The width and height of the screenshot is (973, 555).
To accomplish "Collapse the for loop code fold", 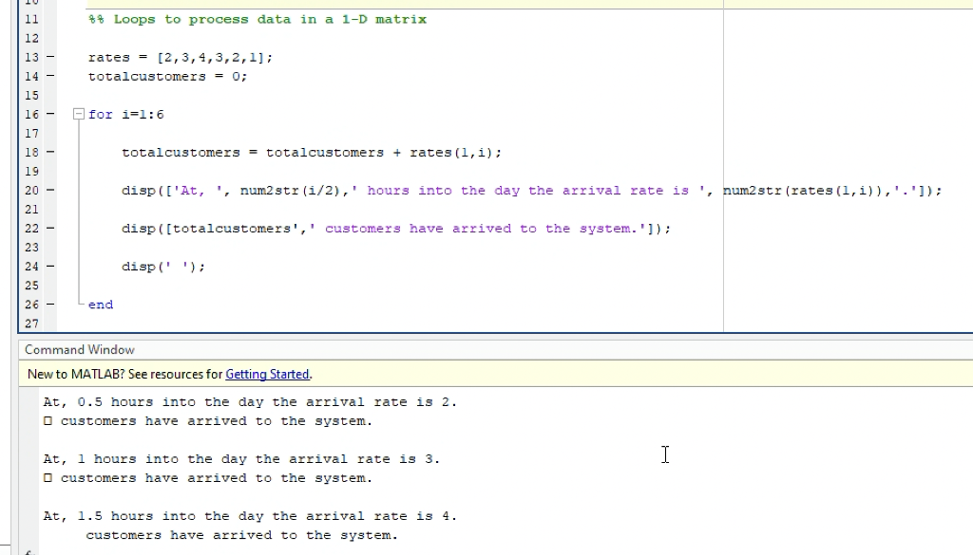I will tap(79, 114).
